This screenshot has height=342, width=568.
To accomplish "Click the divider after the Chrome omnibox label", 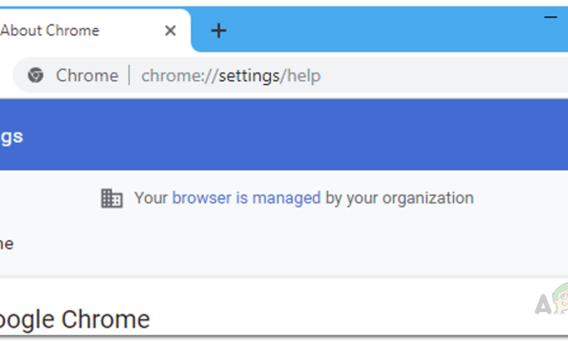I will (x=130, y=76).
